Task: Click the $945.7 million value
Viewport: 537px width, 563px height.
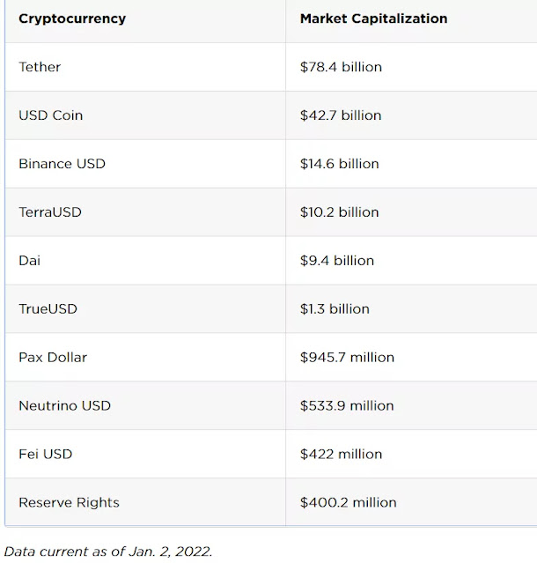Action: (x=347, y=358)
